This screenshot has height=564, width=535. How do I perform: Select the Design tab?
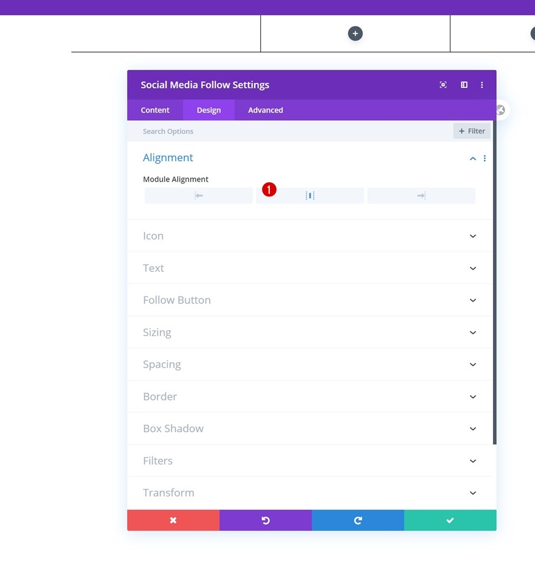click(x=209, y=110)
